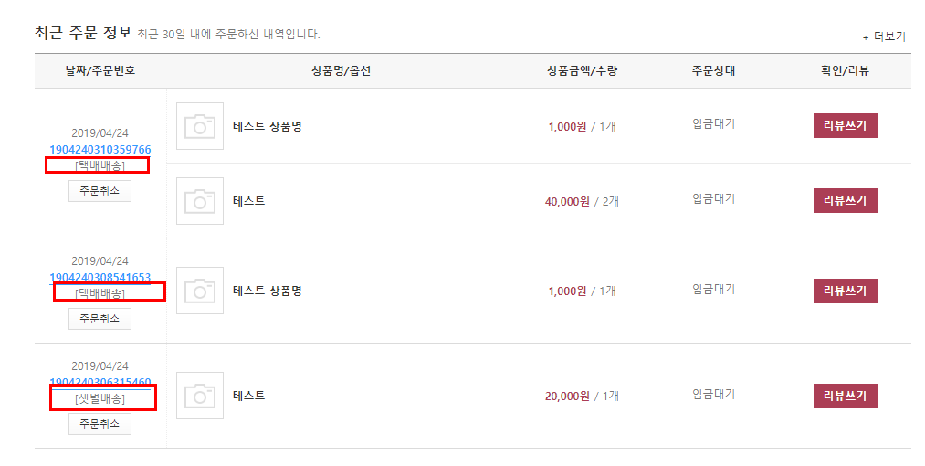The image size is (925, 466).
Task: Click 주문취소 under the 샛별배송 order
Action: 100,424
